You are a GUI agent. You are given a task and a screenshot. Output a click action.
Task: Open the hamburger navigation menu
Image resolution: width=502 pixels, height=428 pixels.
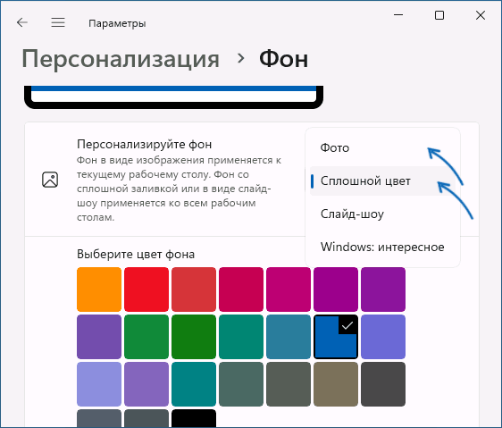pos(58,22)
